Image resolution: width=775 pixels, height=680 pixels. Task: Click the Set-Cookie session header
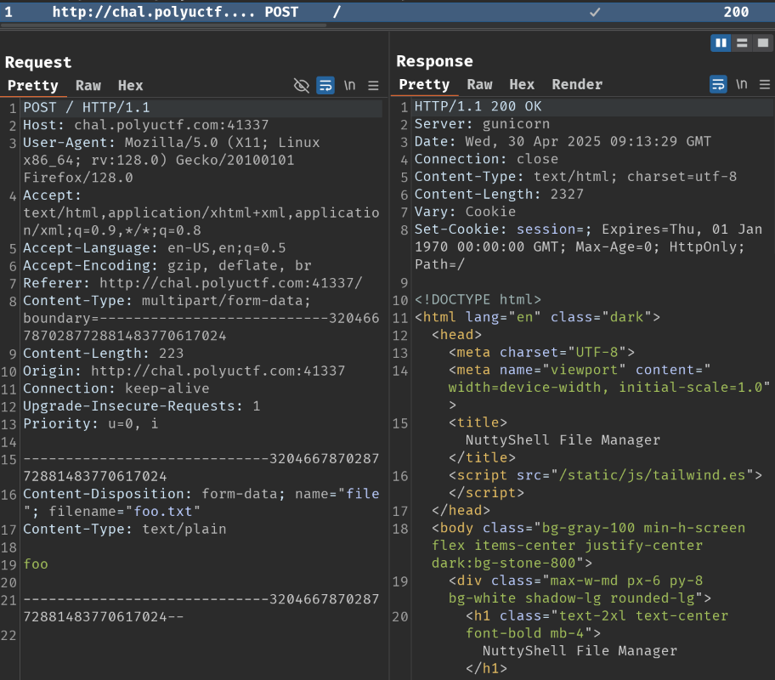pos(588,246)
